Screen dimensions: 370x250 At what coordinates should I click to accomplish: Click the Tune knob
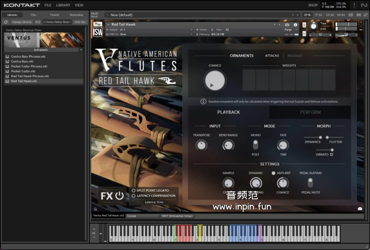click(x=313, y=26)
